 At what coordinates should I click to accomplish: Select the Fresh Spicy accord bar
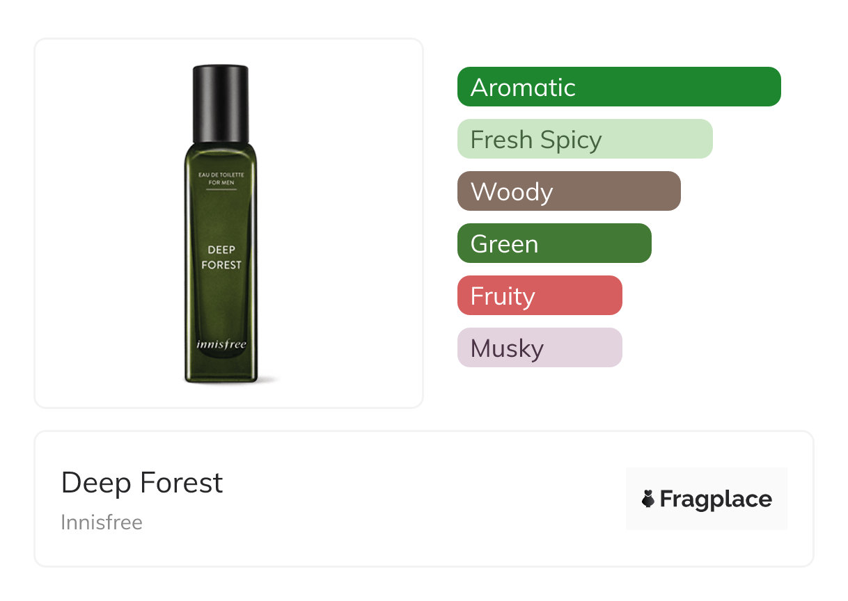click(585, 139)
